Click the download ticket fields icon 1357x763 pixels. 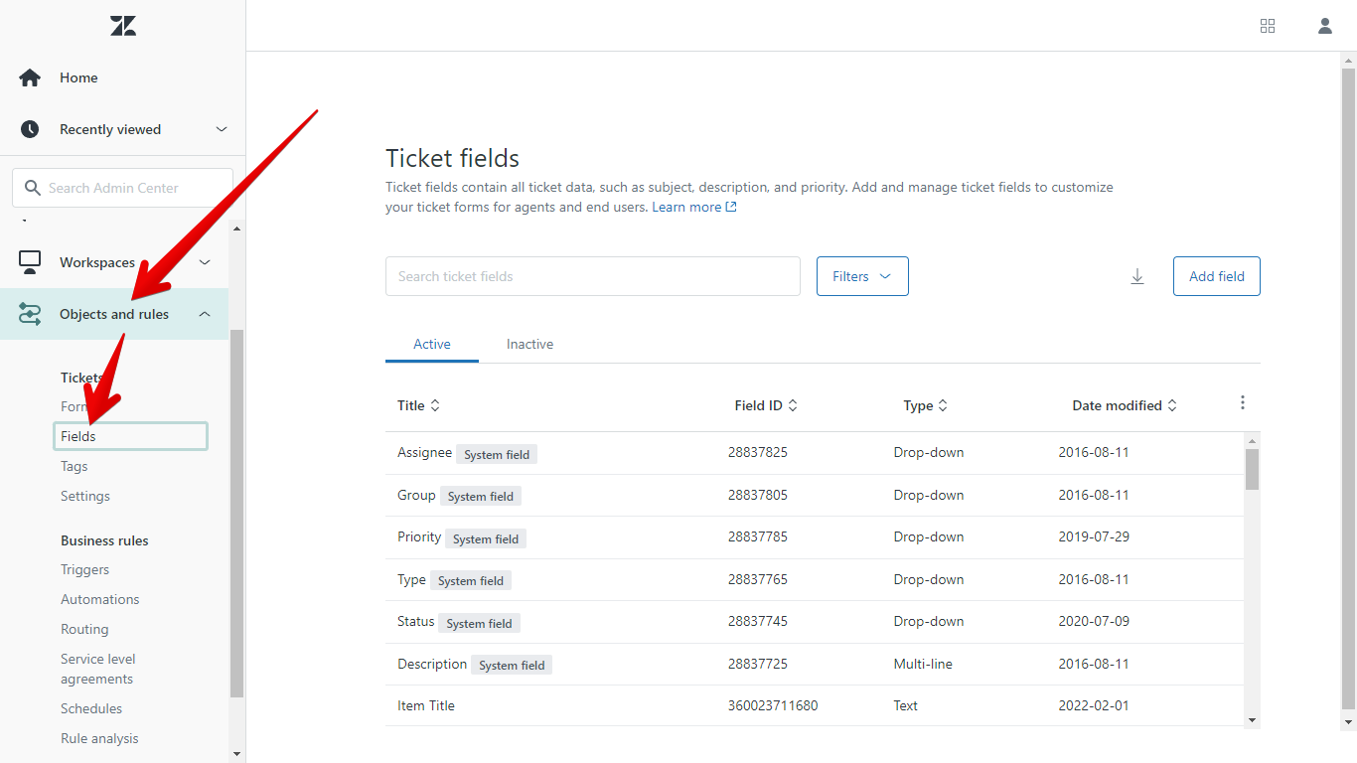tap(1137, 276)
